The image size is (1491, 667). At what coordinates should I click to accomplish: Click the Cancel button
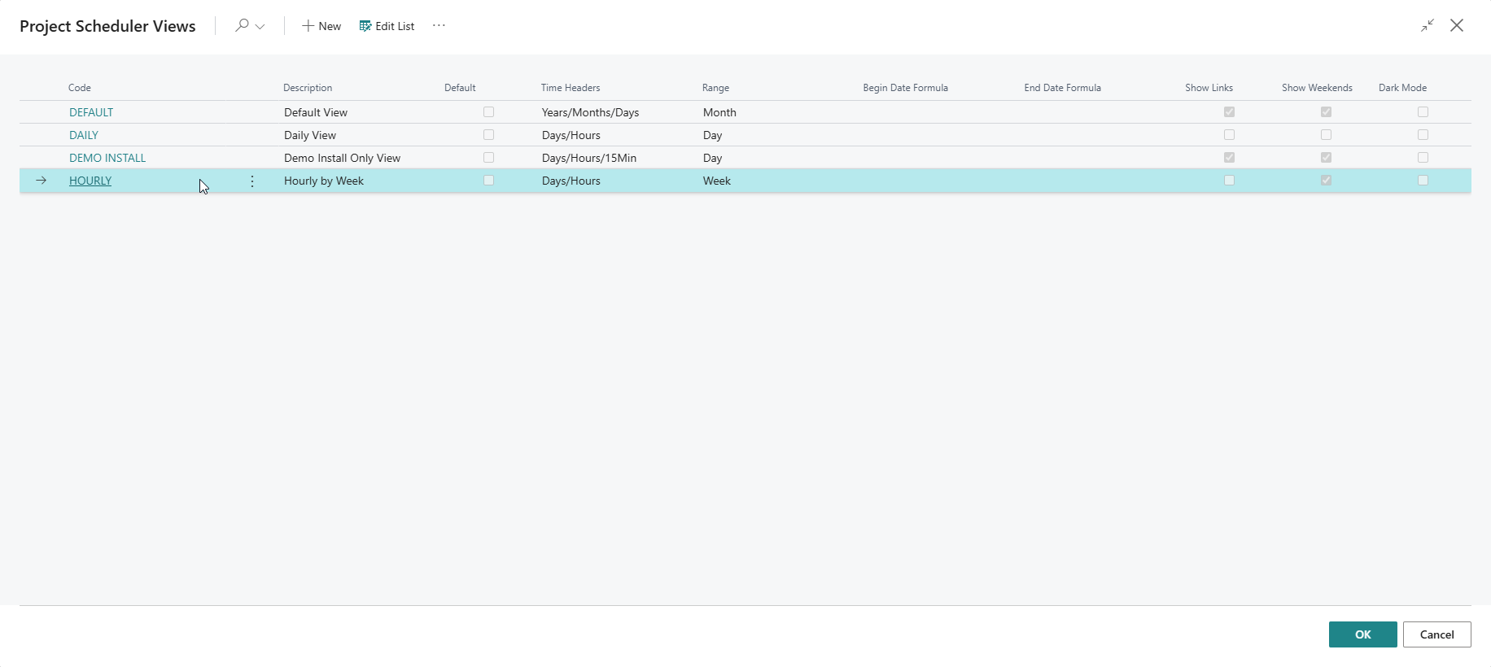pyautogui.click(x=1436, y=634)
